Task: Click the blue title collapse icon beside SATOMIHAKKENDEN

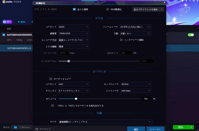Action: pos(4,35)
